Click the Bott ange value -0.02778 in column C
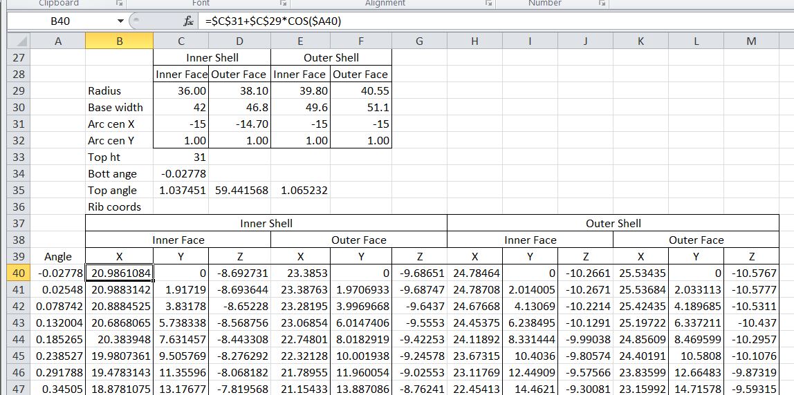Screen dimensions: 794x395 [181, 174]
